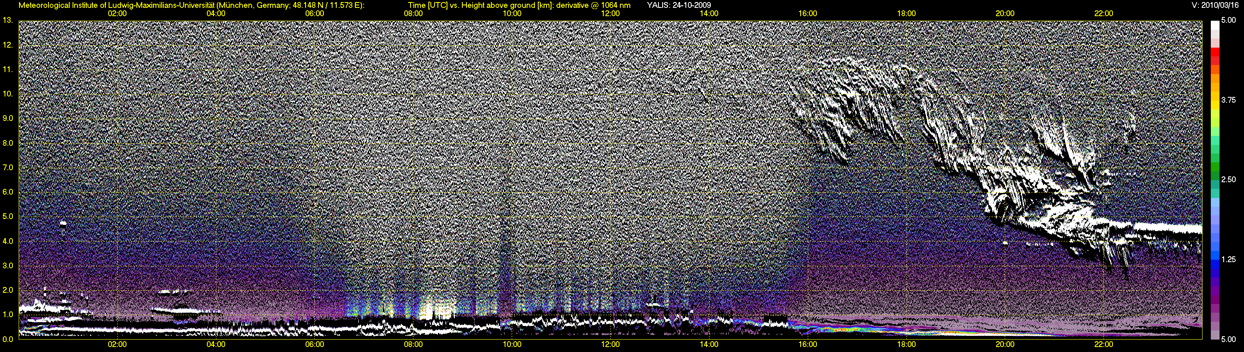Click the '4.0' height axis label
The image size is (1244, 352).
(7, 241)
